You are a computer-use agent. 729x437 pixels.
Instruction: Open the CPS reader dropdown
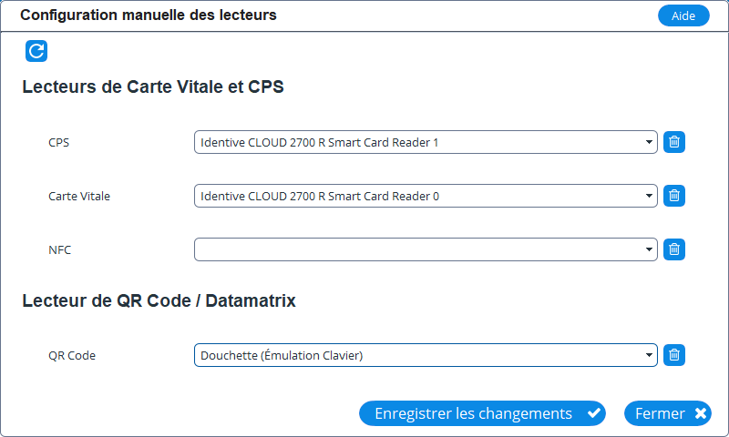pyautogui.click(x=426, y=142)
